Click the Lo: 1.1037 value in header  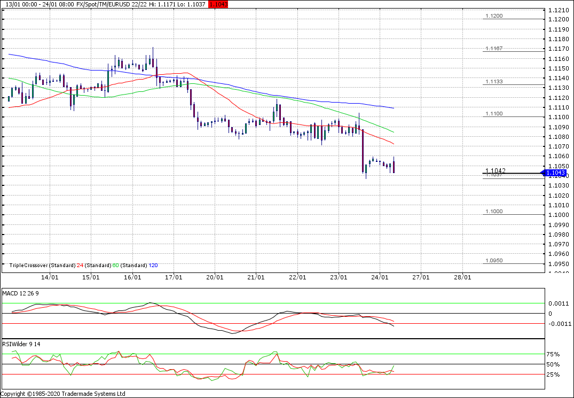pyautogui.click(x=192, y=4)
